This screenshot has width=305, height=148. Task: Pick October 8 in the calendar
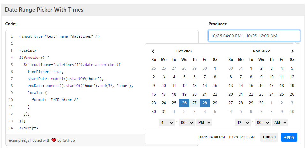[x=215, y=77]
